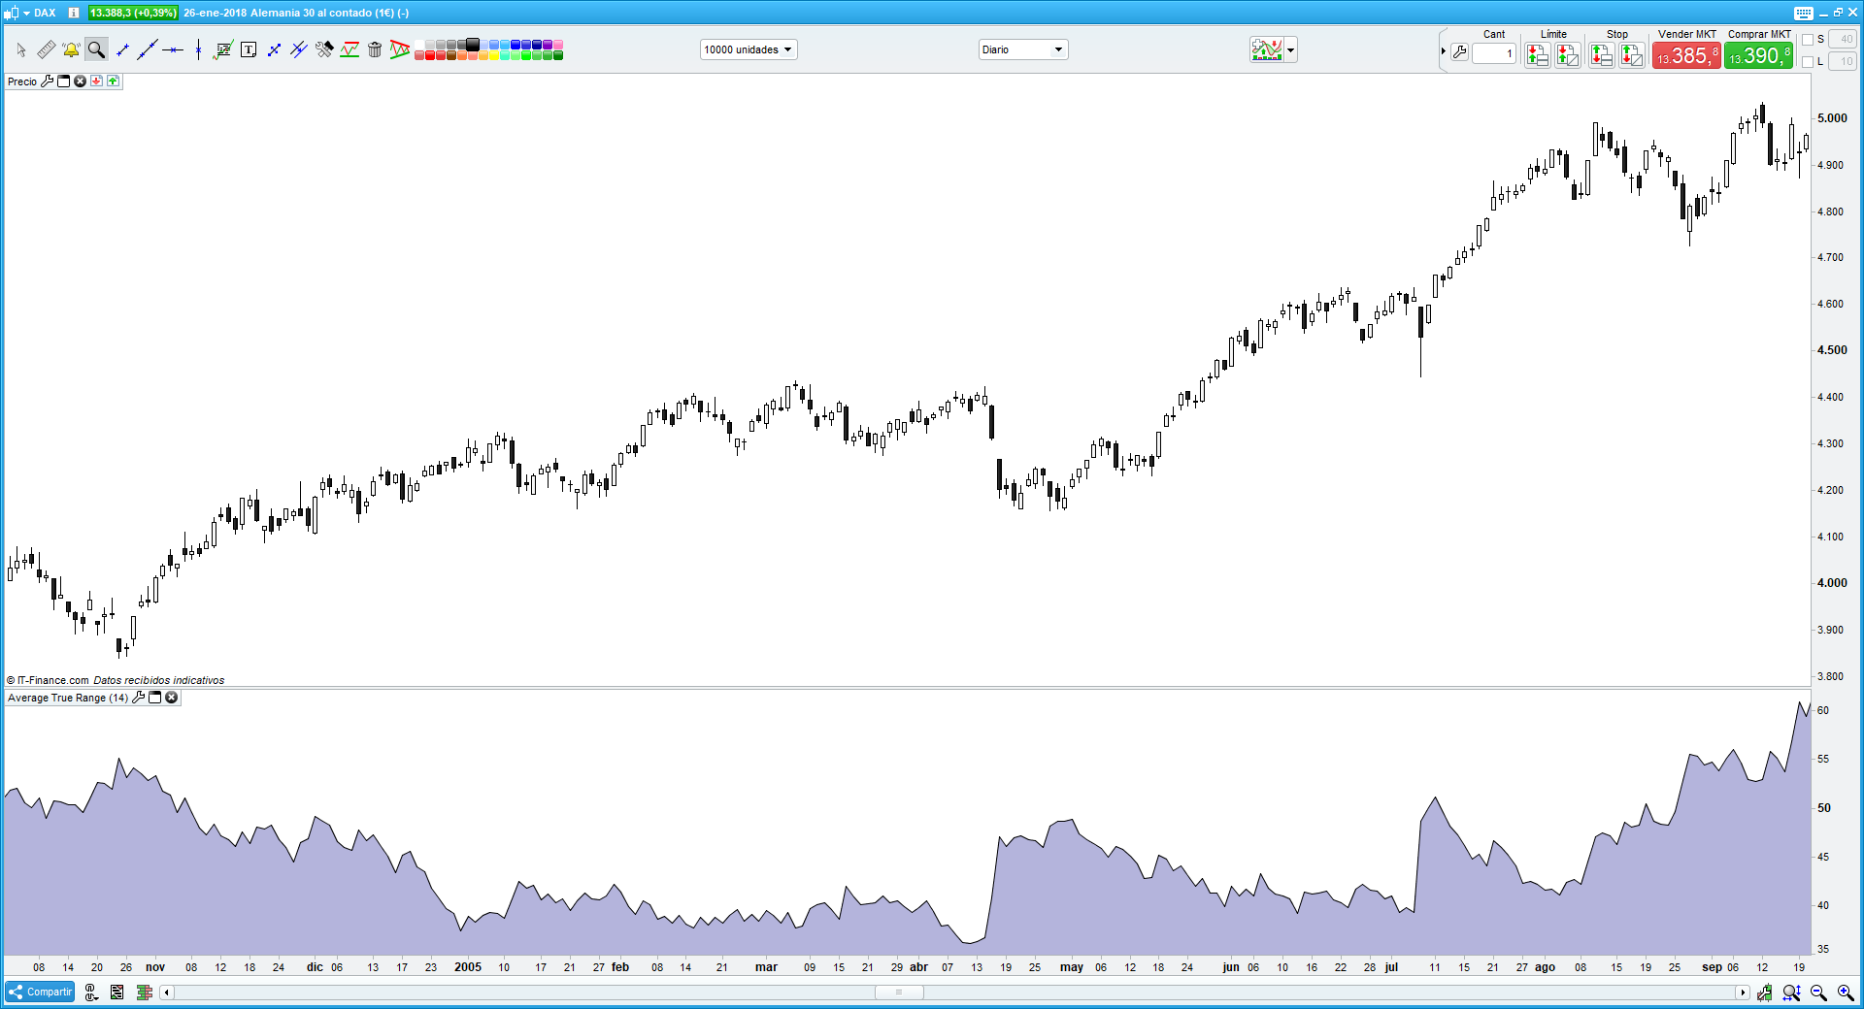This screenshot has height=1009, width=1864.
Task: Select the yellow color swatch
Action: 494,55
